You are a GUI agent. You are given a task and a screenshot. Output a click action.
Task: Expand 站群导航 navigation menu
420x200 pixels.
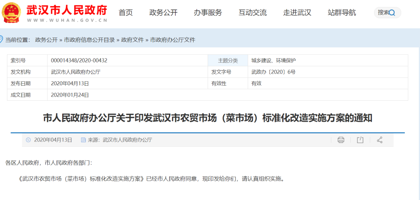point(341,12)
